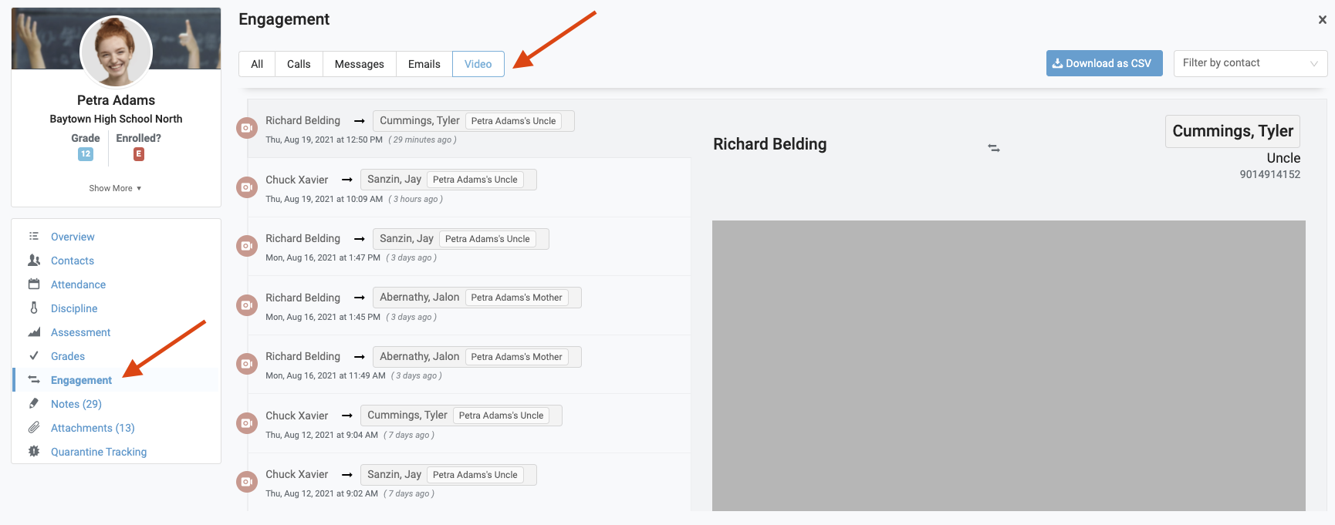Switch to the Emails tab

(424, 64)
